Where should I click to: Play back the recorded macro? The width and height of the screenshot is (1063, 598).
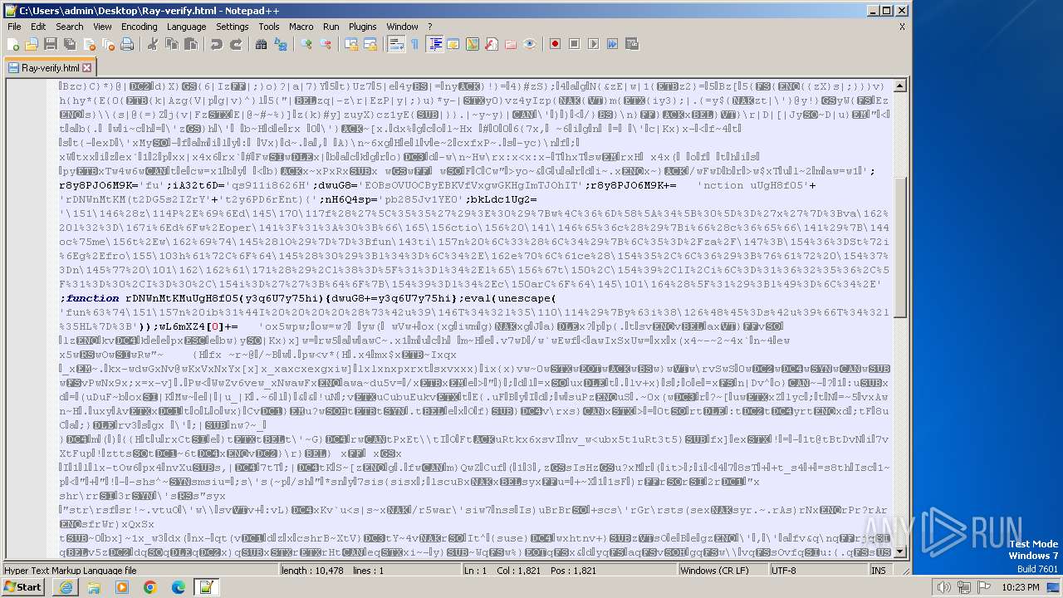(x=594, y=44)
